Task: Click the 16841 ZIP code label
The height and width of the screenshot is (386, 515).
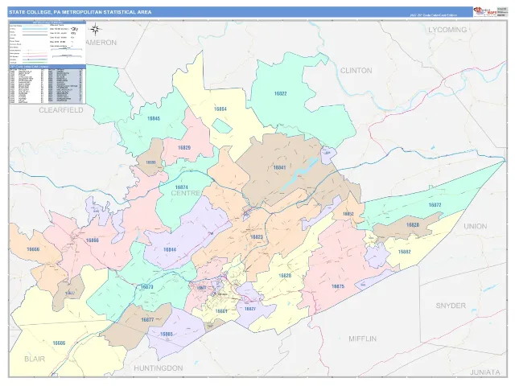Action: tap(279, 168)
